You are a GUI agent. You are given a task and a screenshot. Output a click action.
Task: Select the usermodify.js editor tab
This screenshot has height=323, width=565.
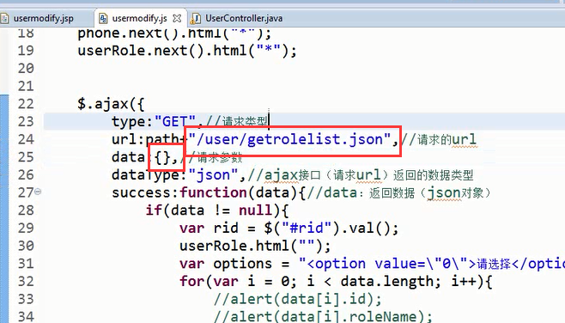click(x=139, y=18)
